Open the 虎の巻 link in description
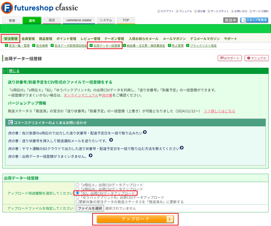The width and height of the screenshot is (271, 226). (107, 95)
